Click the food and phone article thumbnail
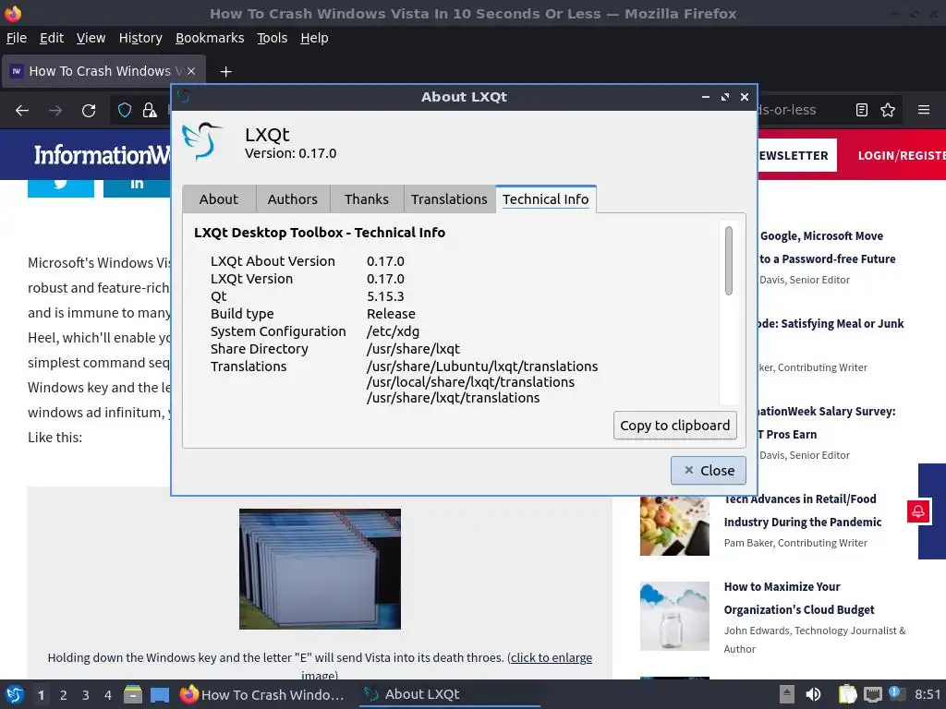Screen dimensions: 946x709 tap(674, 525)
